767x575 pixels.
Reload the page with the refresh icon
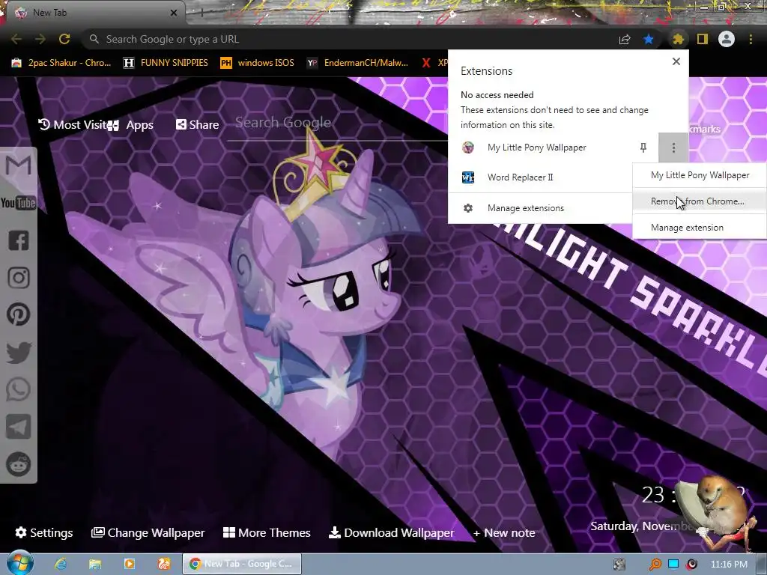64,39
